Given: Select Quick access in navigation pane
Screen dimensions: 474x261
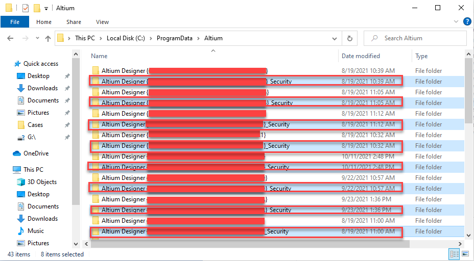Looking at the screenshot, I should click(x=40, y=64).
